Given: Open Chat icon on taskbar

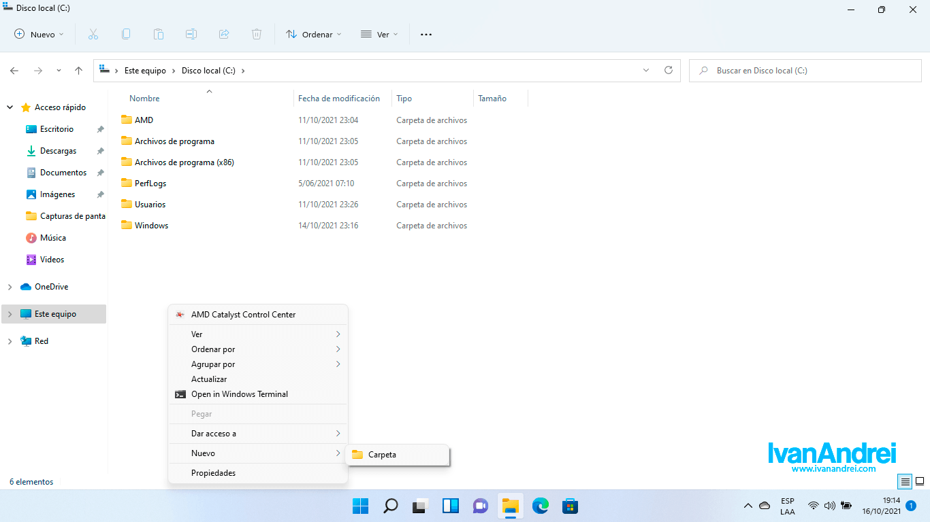Looking at the screenshot, I should (481, 506).
